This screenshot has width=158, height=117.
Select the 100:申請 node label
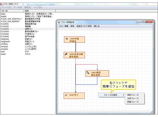[x=74, y=40]
